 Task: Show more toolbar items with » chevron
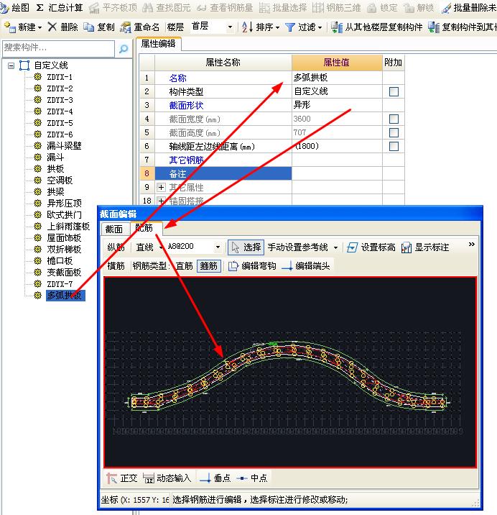point(472,244)
